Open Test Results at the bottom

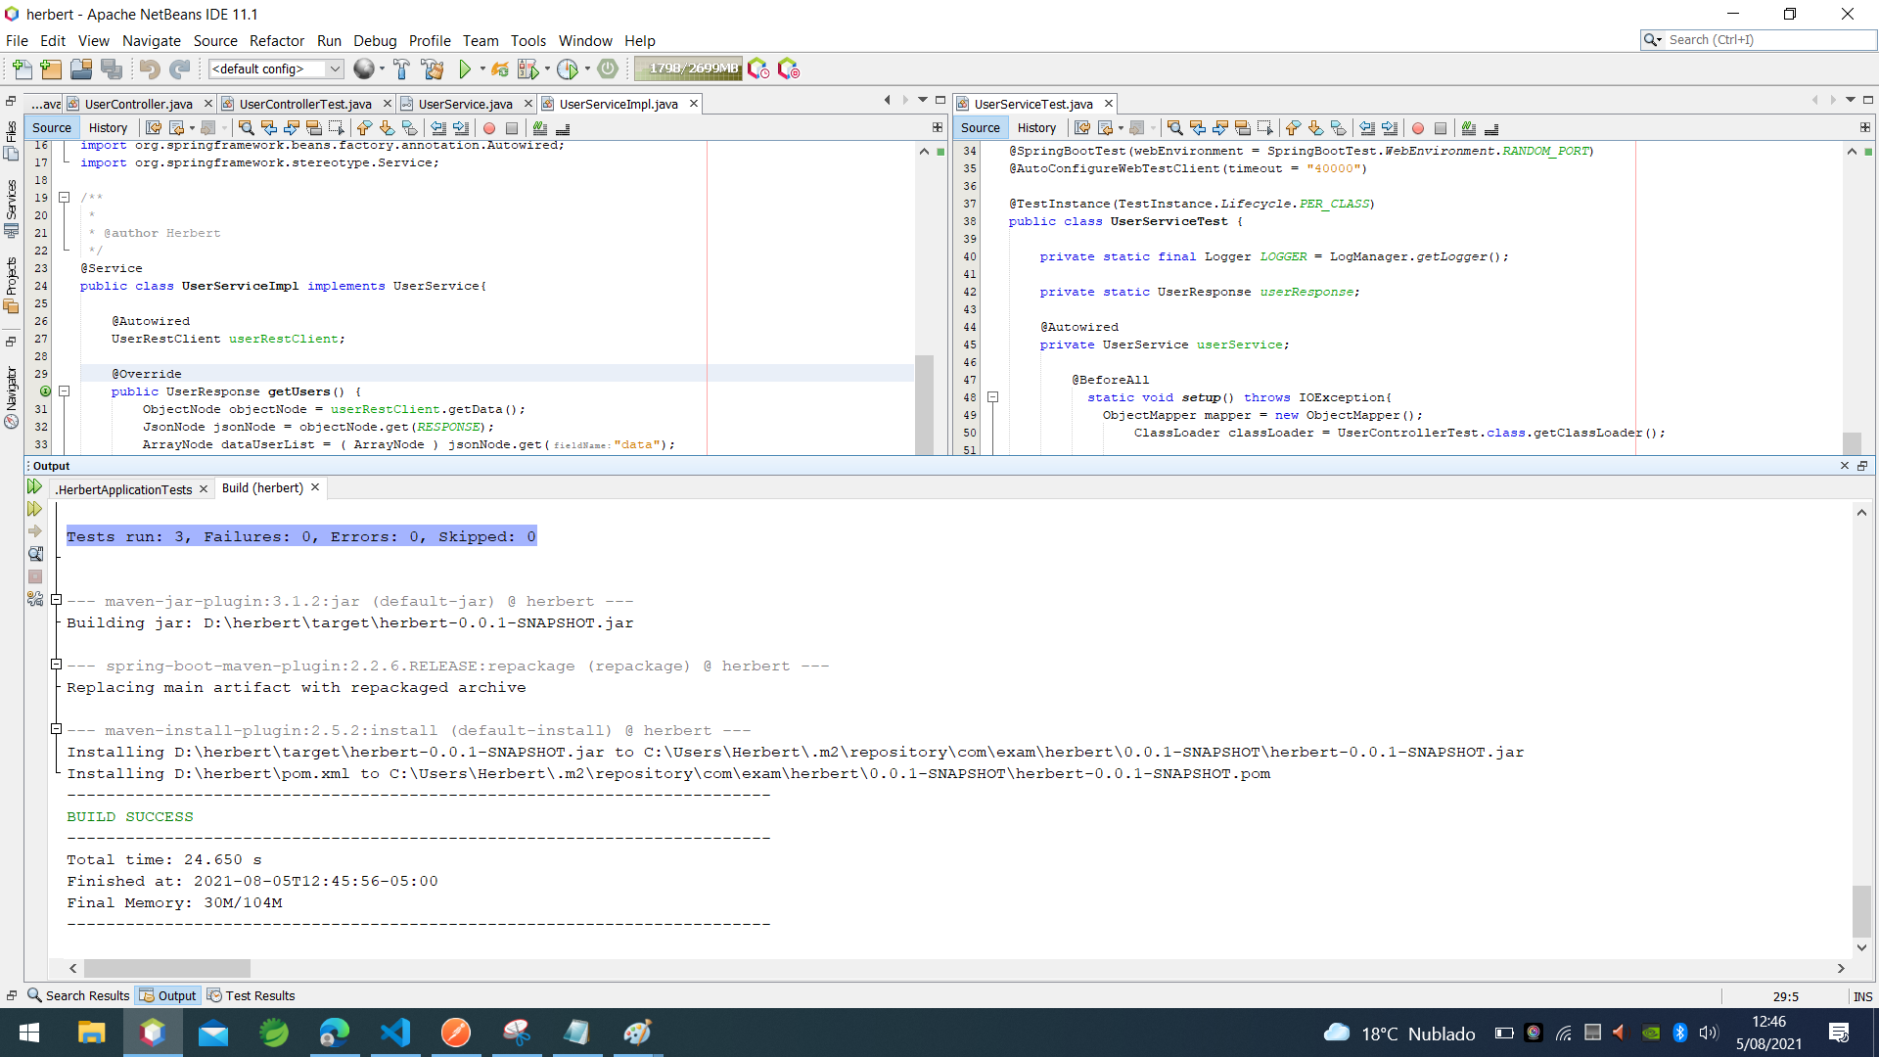pos(259,995)
